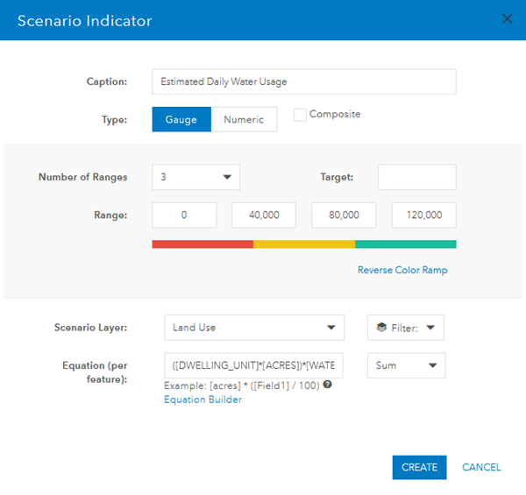Open the Equation Builder link
The image size is (526, 495).
pyautogui.click(x=203, y=400)
